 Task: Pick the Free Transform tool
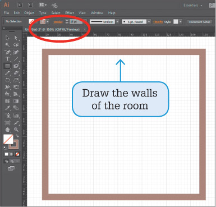(x=16, y=87)
